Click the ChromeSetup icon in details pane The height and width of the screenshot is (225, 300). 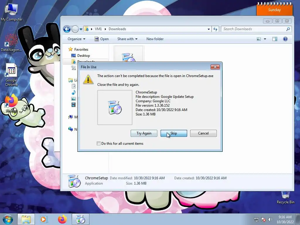[x=74, y=181]
